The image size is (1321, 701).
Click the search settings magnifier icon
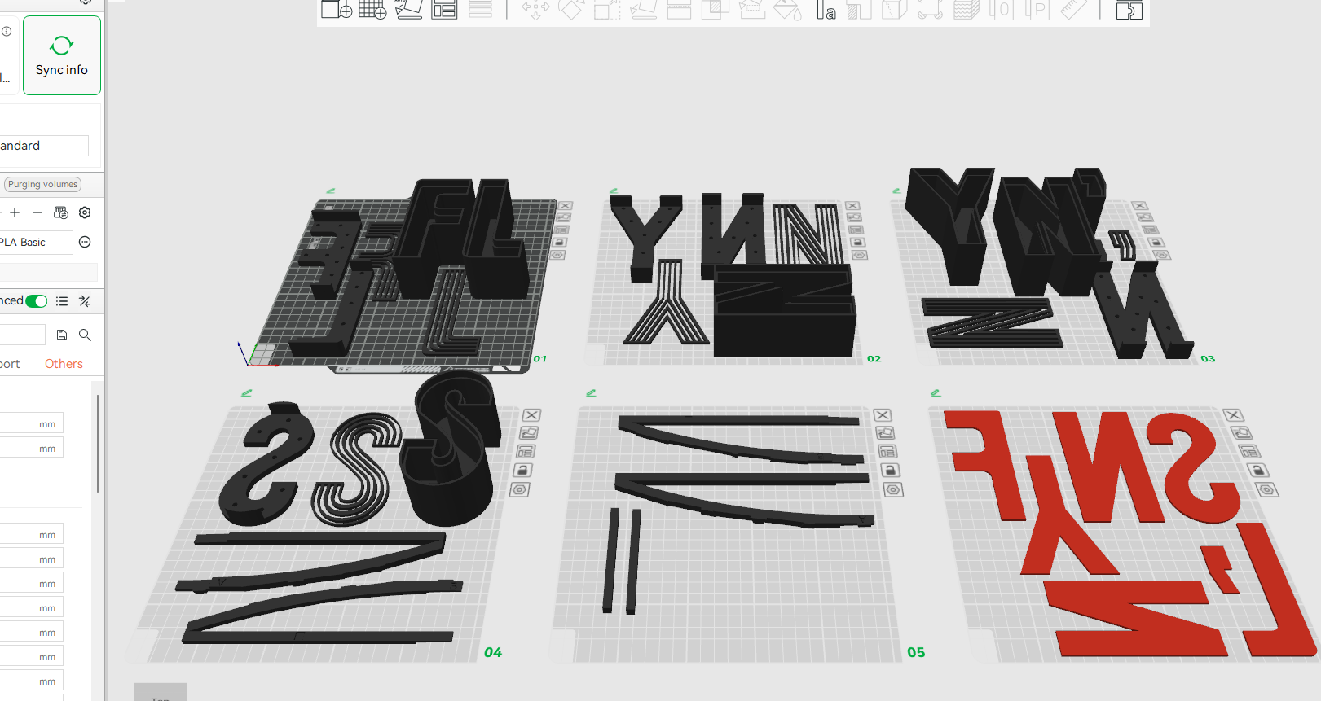(x=85, y=335)
